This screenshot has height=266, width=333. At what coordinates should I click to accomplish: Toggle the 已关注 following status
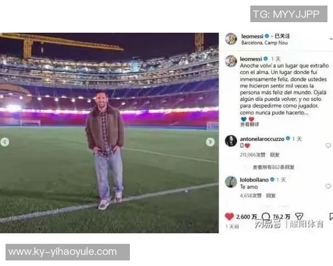click(282, 36)
